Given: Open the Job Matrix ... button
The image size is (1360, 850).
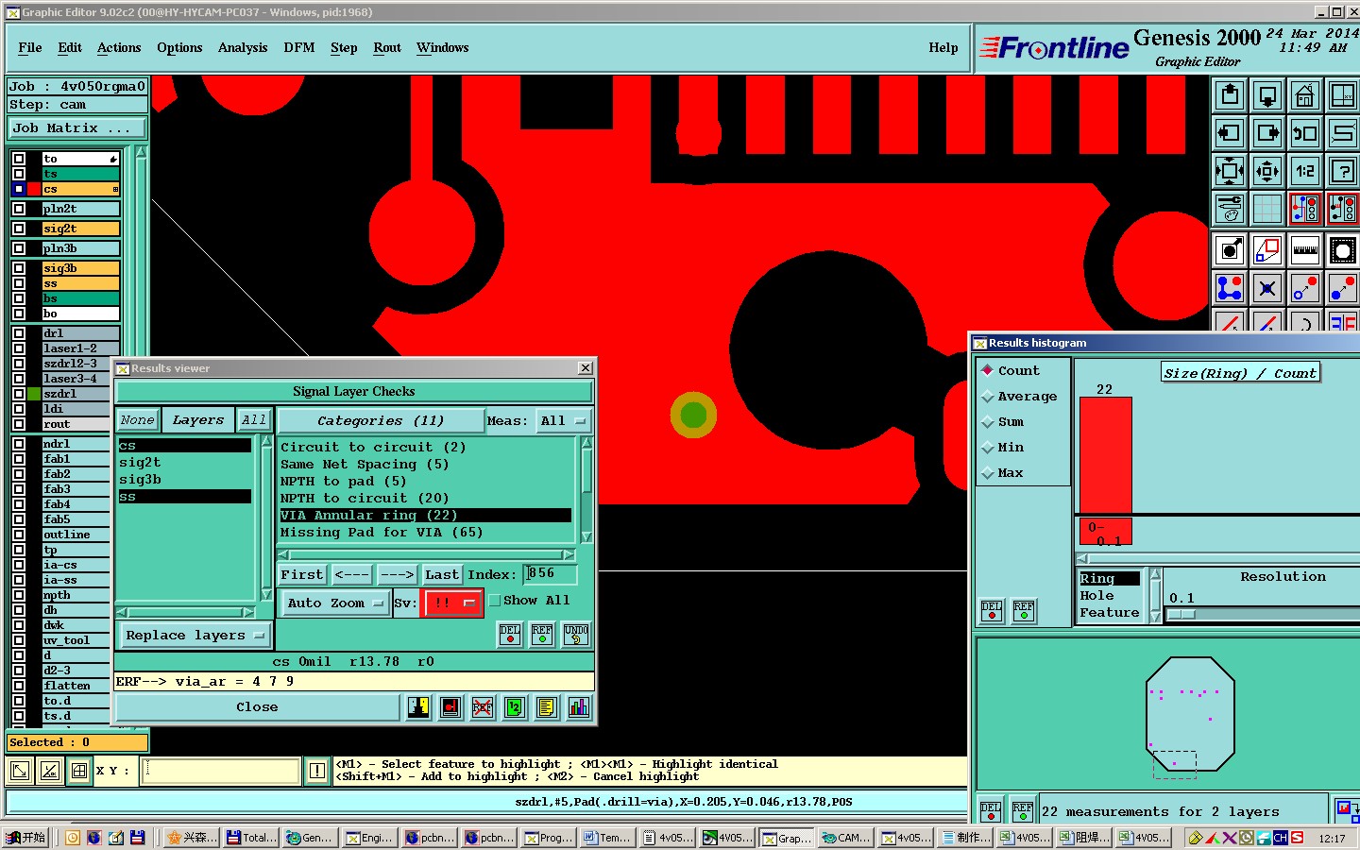Looking at the screenshot, I should click(77, 127).
